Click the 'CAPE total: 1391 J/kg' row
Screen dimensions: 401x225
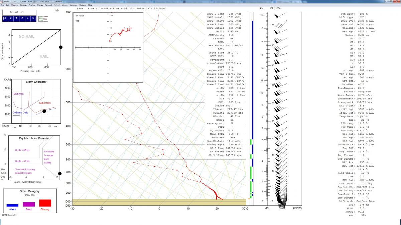(224, 17)
